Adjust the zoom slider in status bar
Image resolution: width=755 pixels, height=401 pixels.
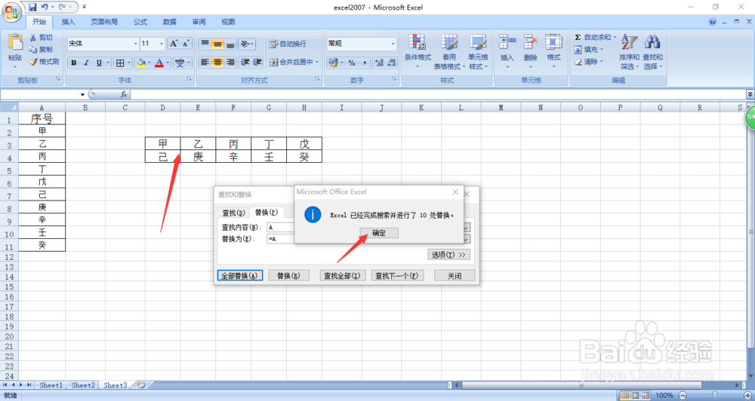pyautogui.click(x=714, y=395)
